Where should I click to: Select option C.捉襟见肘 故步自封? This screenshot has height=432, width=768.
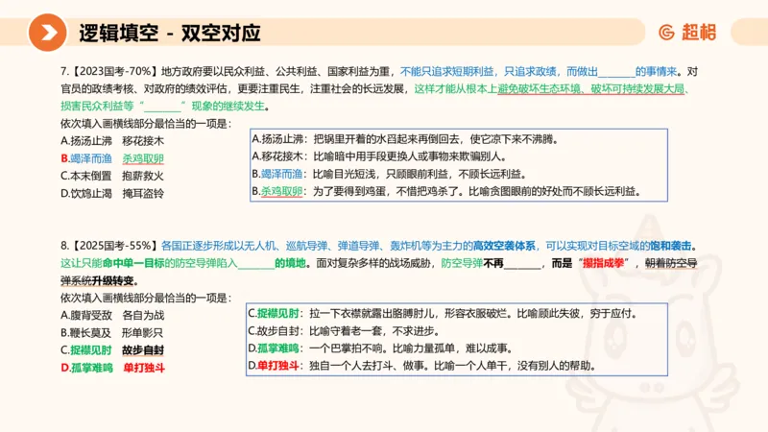(x=112, y=350)
